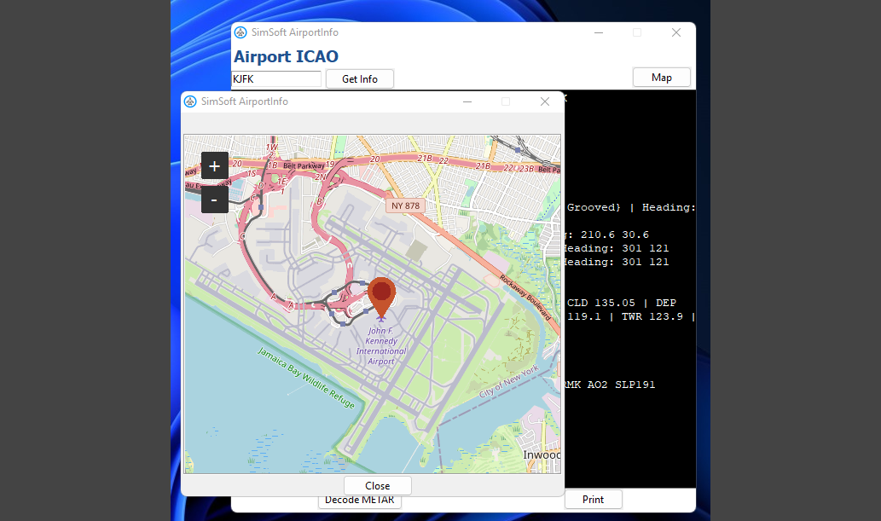The image size is (881, 521).
Task: Click the red location pin on the map
Action: (381, 298)
